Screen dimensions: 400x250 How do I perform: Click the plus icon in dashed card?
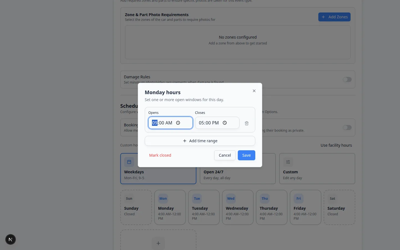pos(158,243)
